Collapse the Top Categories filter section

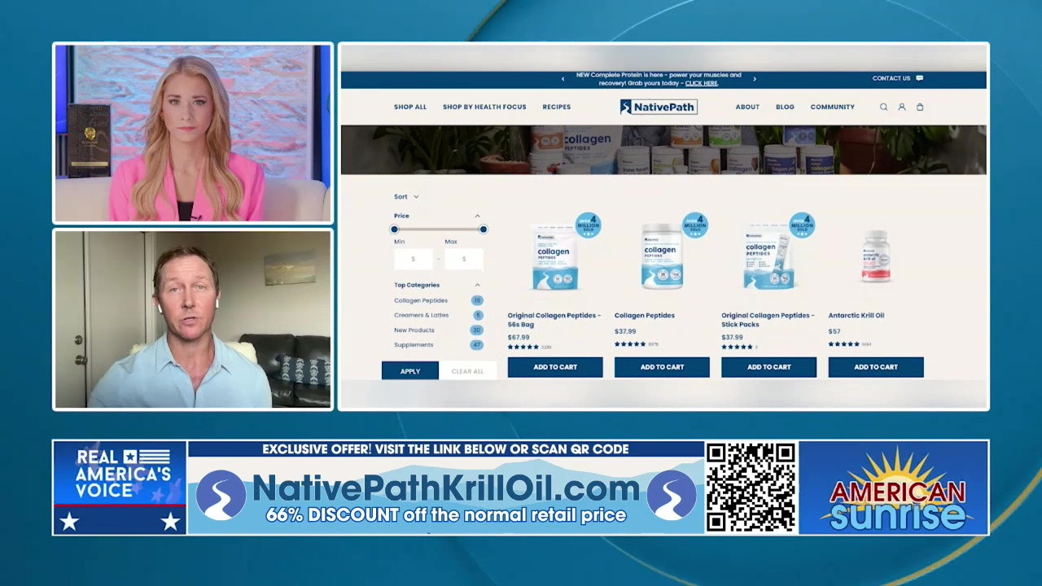coord(477,285)
